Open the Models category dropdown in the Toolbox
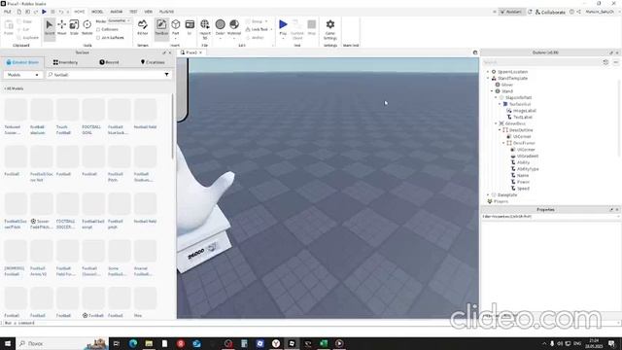The image size is (622, 350). 23,75
